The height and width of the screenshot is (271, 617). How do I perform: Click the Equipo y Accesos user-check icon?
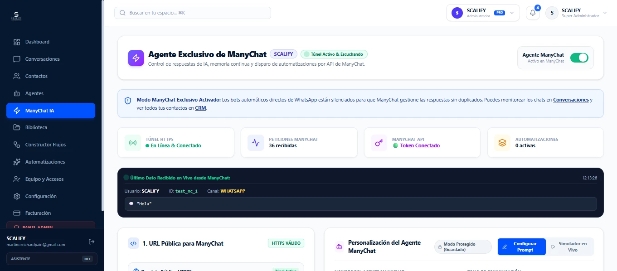(17, 179)
